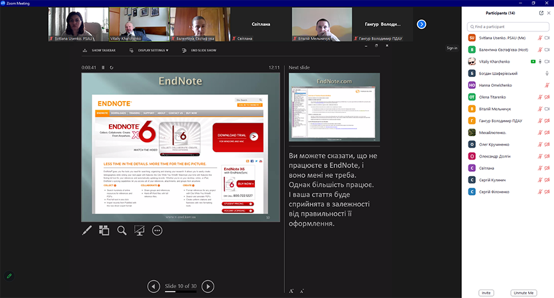Select Vitaliy Kharchenko's photo avatar

[472, 62]
